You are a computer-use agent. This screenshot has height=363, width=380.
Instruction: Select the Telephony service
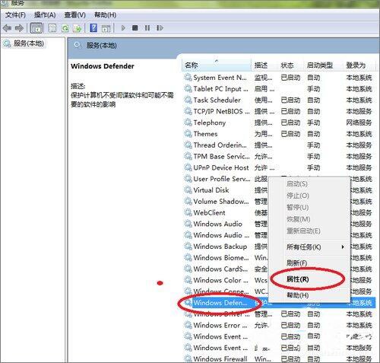pyautogui.click(x=279, y=123)
